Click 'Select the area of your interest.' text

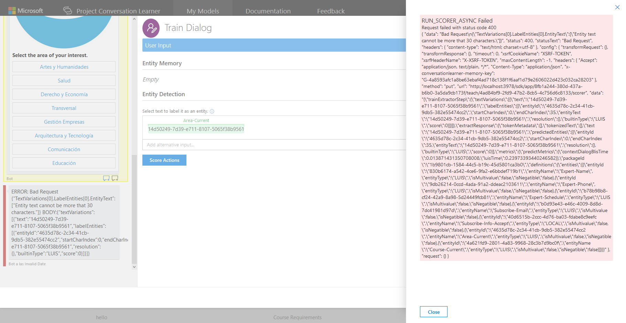50,55
